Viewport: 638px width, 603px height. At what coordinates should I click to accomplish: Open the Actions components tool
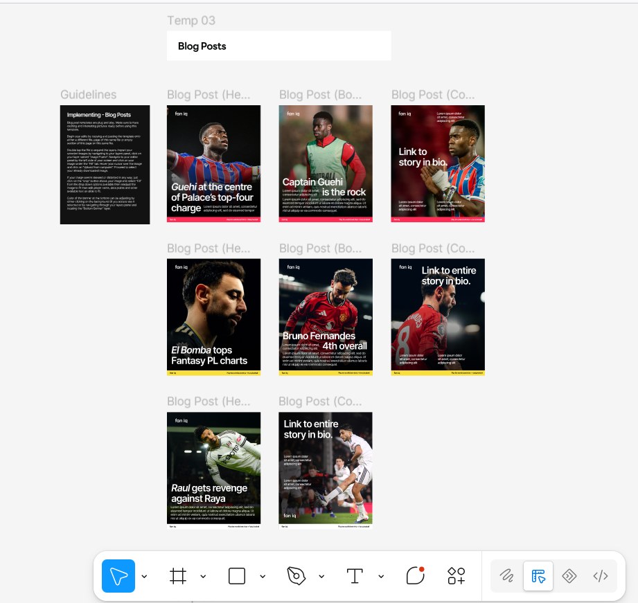pos(456,576)
